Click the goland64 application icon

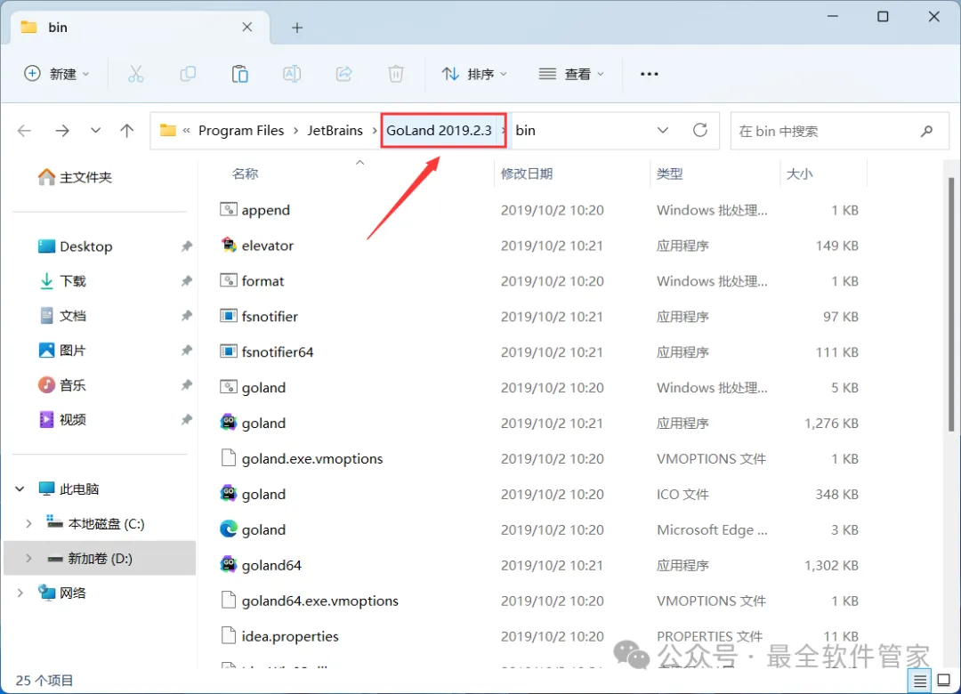229,565
